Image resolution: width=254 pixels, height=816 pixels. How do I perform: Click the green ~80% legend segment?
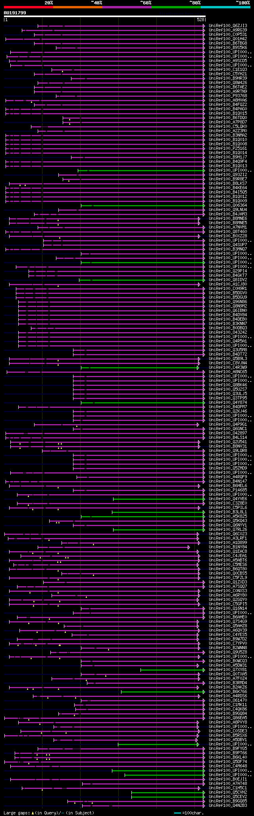coord(176,7)
